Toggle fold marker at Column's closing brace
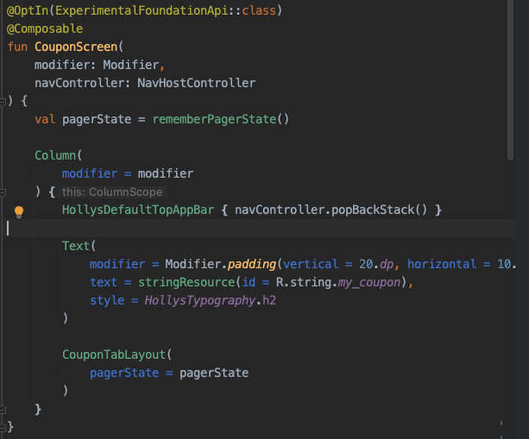The width and height of the screenshot is (529, 439). point(3,410)
